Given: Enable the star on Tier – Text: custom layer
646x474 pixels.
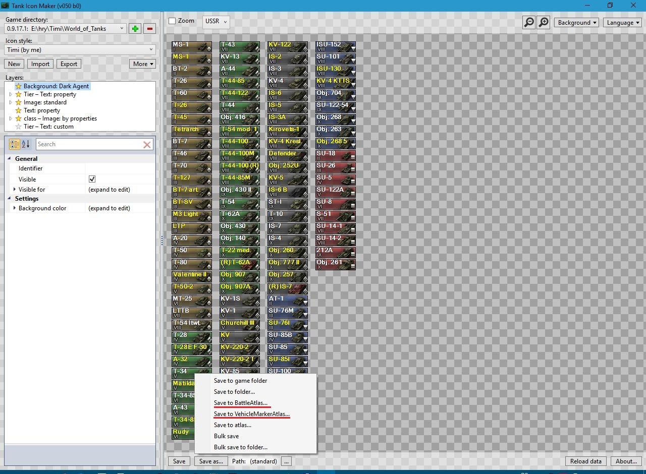Looking at the screenshot, I should (x=19, y=127).
